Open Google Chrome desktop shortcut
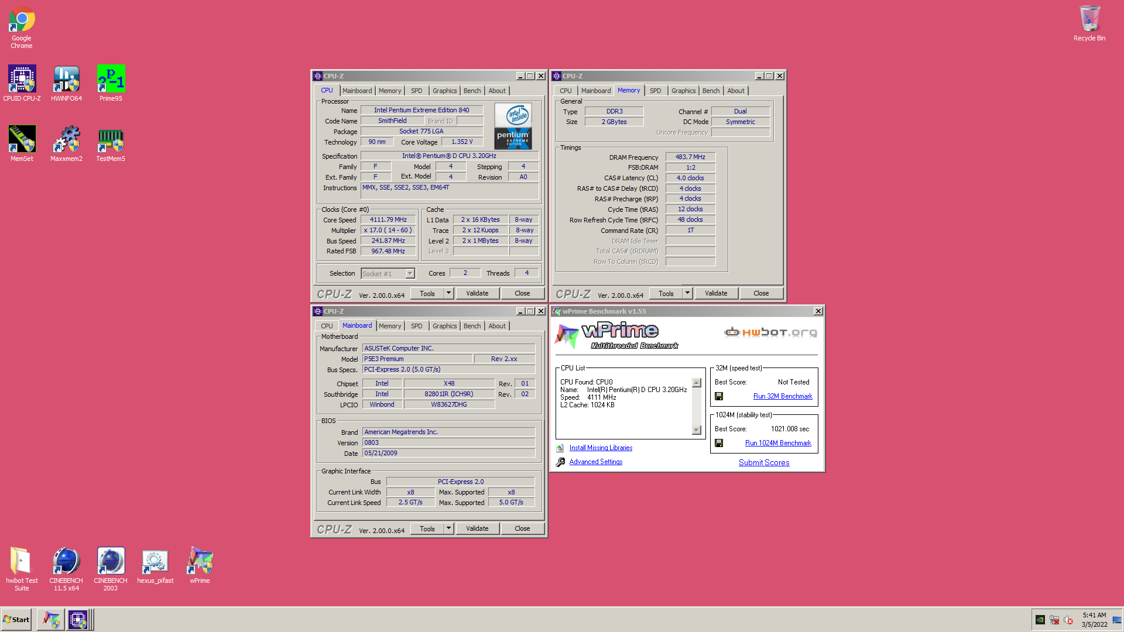The height and width of the screenshot is (632, 1124). click(22, 27)
